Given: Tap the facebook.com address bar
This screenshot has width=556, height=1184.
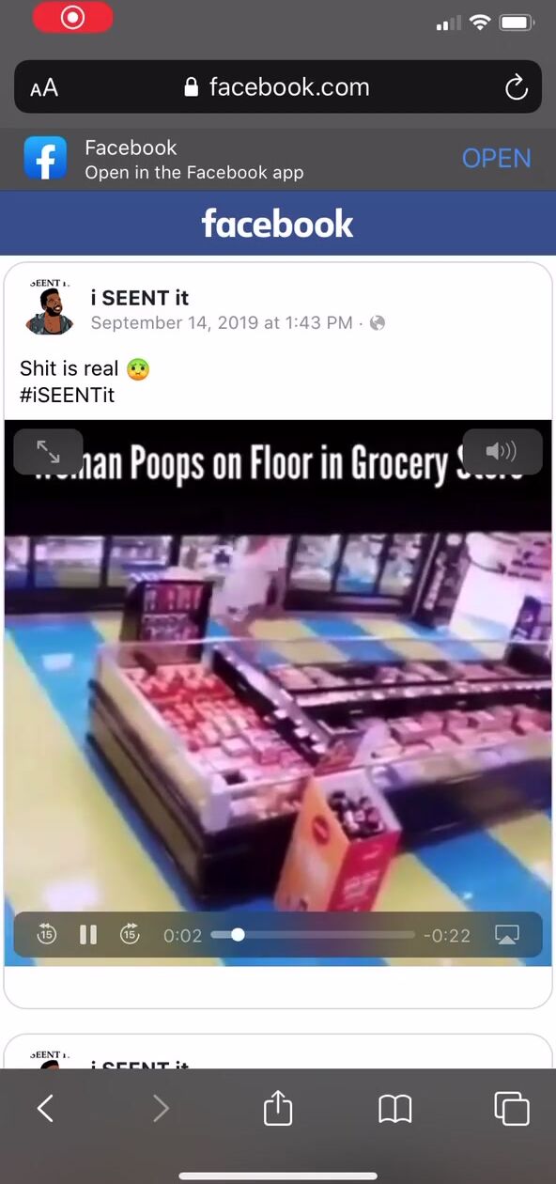Looking at the screenshot, I should [x=278, y=87].
